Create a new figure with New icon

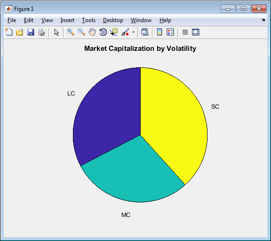tap(9, 32)
